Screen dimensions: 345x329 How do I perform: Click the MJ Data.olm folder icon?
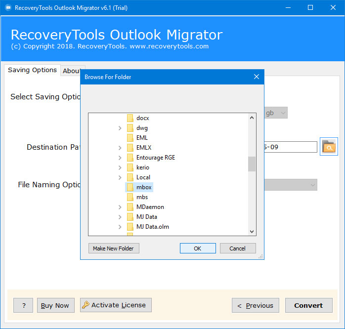(x=130, y=227)
